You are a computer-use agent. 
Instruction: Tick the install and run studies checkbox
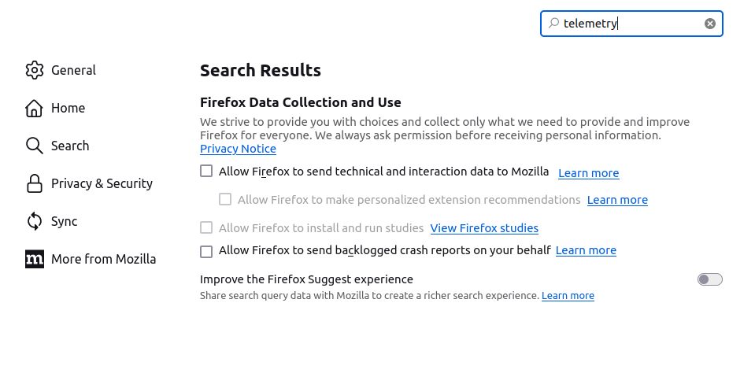[x=206, y=227]
